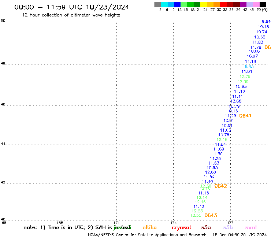Click the wave height value 10.51
Screen dimensions: 271x238
tap(227, 126)
